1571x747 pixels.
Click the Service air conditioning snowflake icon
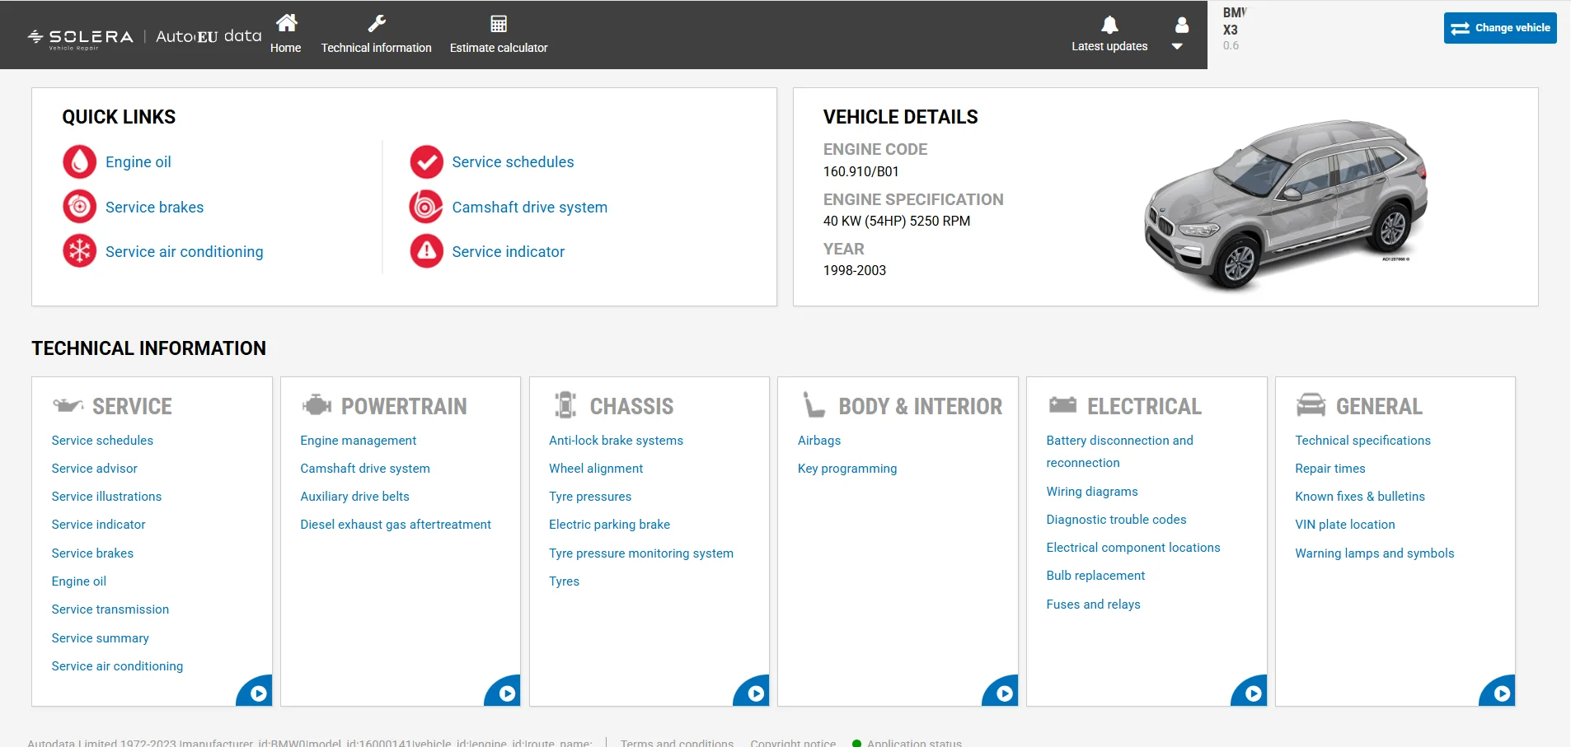click(x=80, y=251)
